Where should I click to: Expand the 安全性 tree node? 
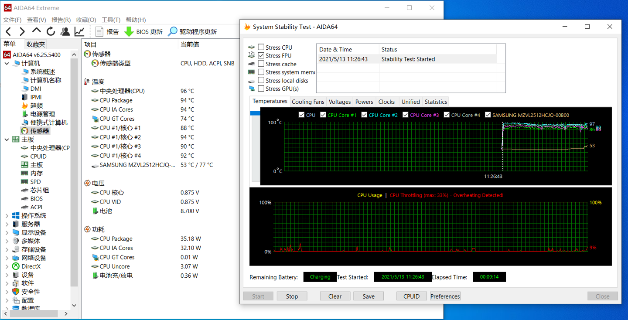pyautogui.click(x=7, y=292)
